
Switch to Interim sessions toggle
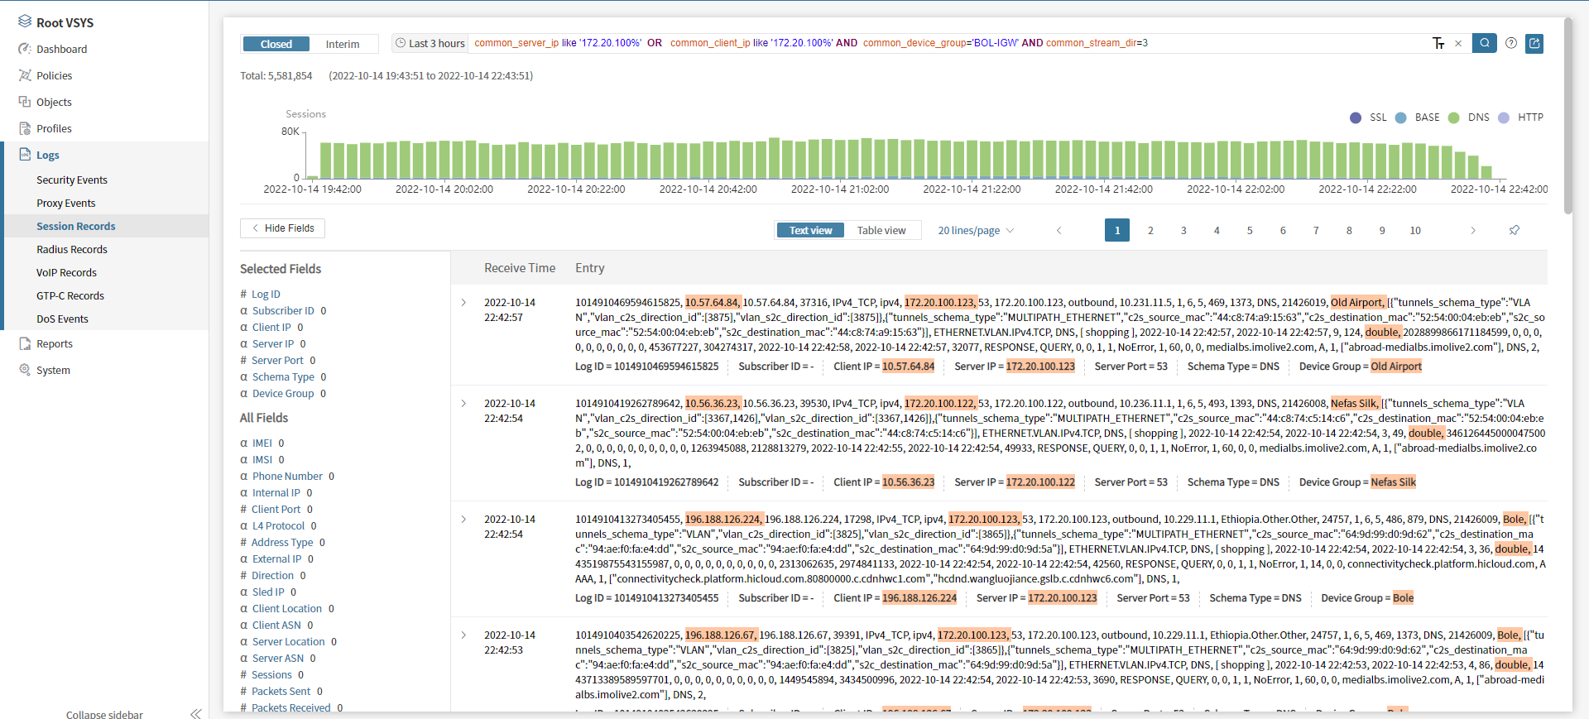pos(342,44)
